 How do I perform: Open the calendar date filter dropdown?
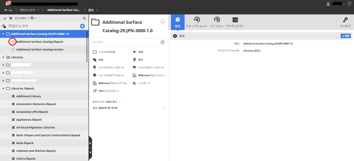tap(33, 18)
